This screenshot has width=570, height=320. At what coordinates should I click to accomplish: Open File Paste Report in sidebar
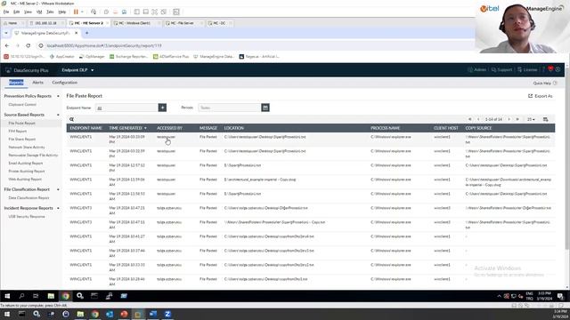pos(21,123)
